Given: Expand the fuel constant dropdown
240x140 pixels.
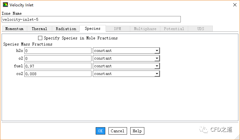Looking at the screenshot, I should pyautogui.click(x=157, y=66).
